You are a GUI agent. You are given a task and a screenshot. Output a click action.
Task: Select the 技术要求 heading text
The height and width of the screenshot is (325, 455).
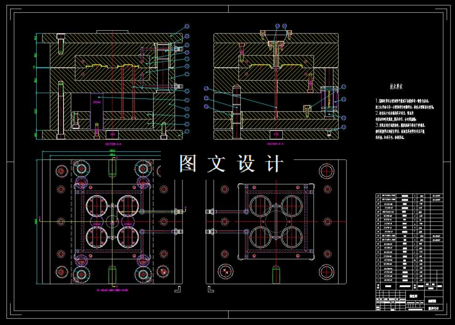coord(396,86)
